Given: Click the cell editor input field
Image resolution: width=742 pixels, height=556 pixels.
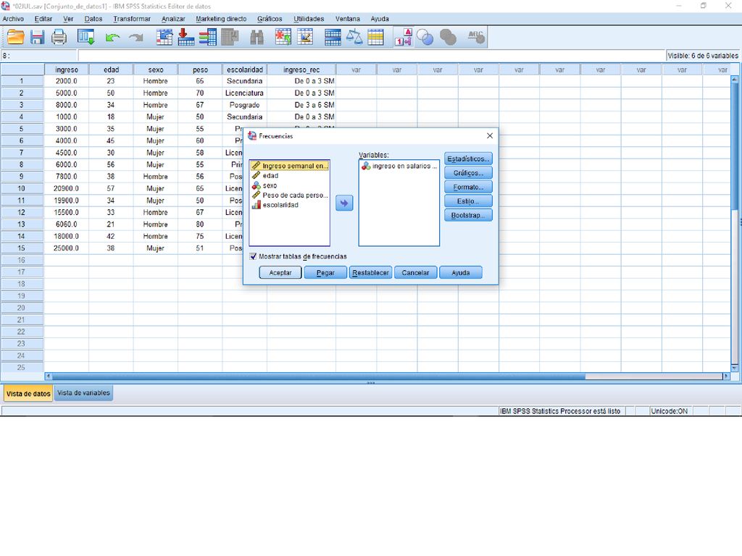Looking at the screenshot, I should coord(371,56).
